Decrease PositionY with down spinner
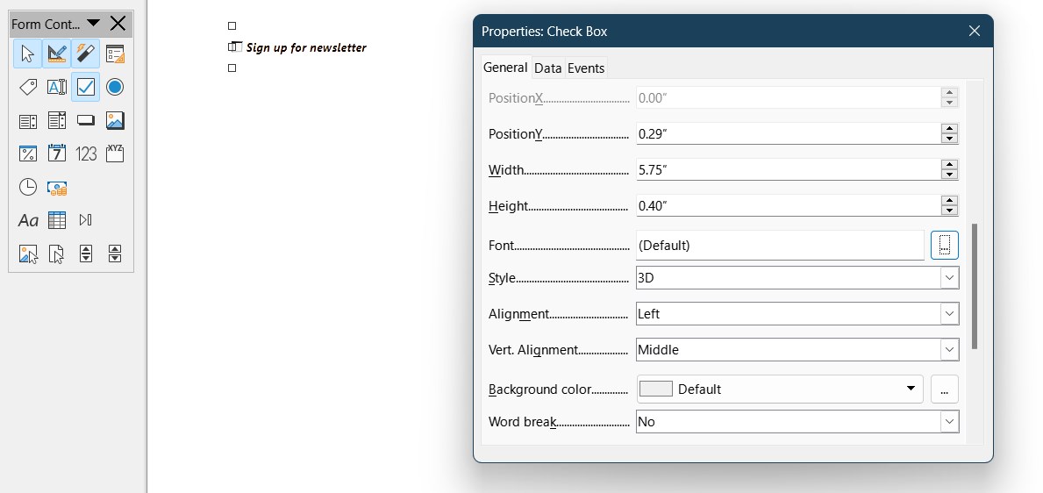Image resolution: width=1043 pixels, height=493 pixels. pos(949,139)
